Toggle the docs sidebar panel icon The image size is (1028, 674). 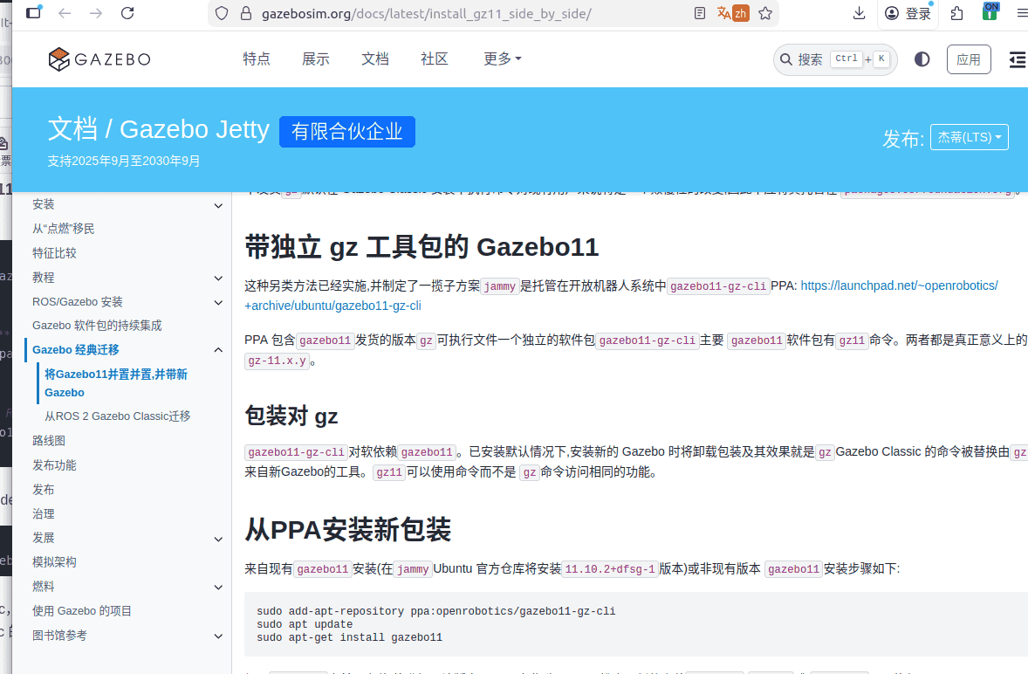[x=1017, y=60]
